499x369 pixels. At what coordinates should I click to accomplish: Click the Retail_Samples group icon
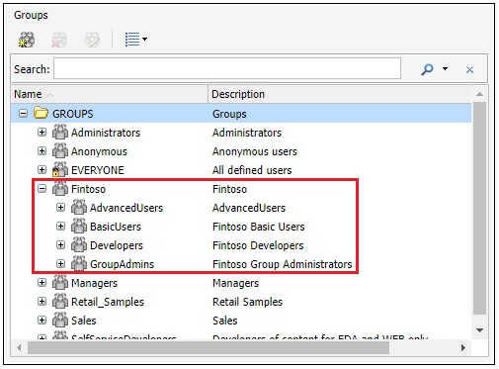[60, 301]
